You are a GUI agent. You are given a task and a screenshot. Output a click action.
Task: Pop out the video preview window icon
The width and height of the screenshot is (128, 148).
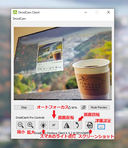pos(83,107)
